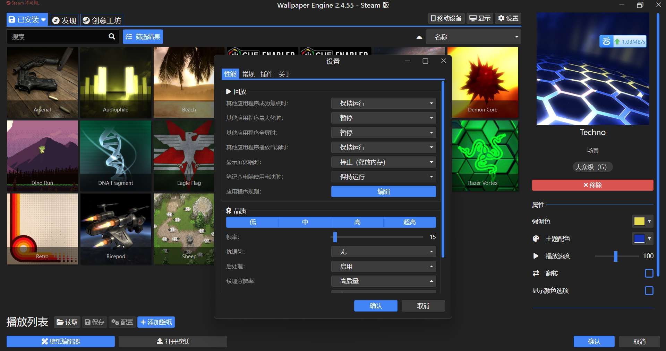Open accent color yellow swatch
Image resolution: width=666 pixels, height=351 pixels.
pos(642,221)
